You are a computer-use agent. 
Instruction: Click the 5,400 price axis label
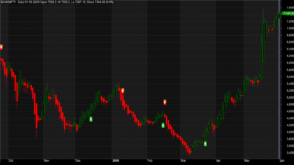click(290, 84)
